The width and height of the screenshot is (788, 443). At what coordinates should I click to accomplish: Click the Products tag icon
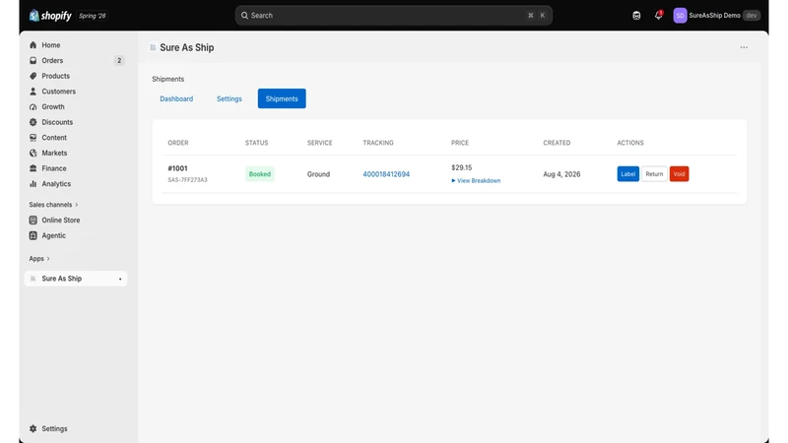click(x=33, y=76)
